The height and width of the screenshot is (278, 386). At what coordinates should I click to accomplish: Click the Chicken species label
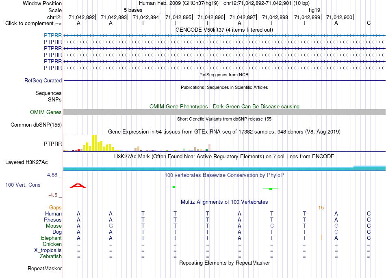52,244
